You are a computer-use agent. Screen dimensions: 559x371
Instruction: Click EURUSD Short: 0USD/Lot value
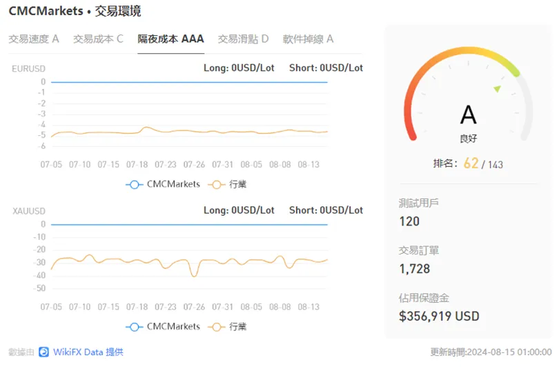tap(326, 68)
